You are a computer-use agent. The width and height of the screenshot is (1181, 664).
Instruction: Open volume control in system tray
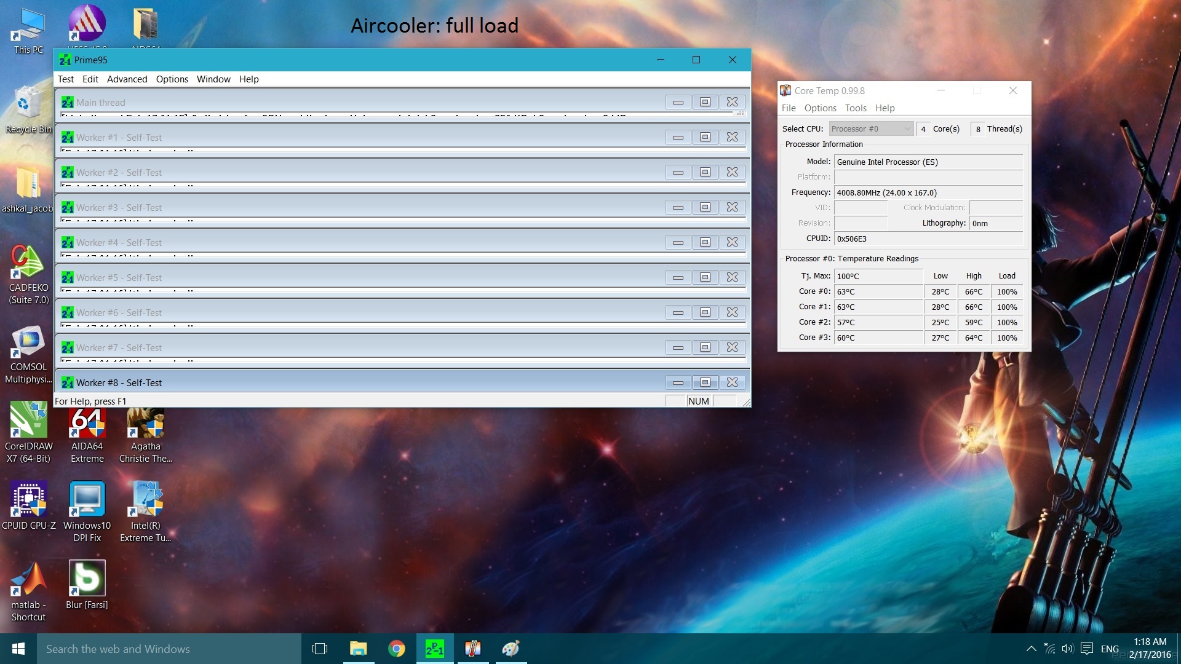click(x=1067, y=649)
